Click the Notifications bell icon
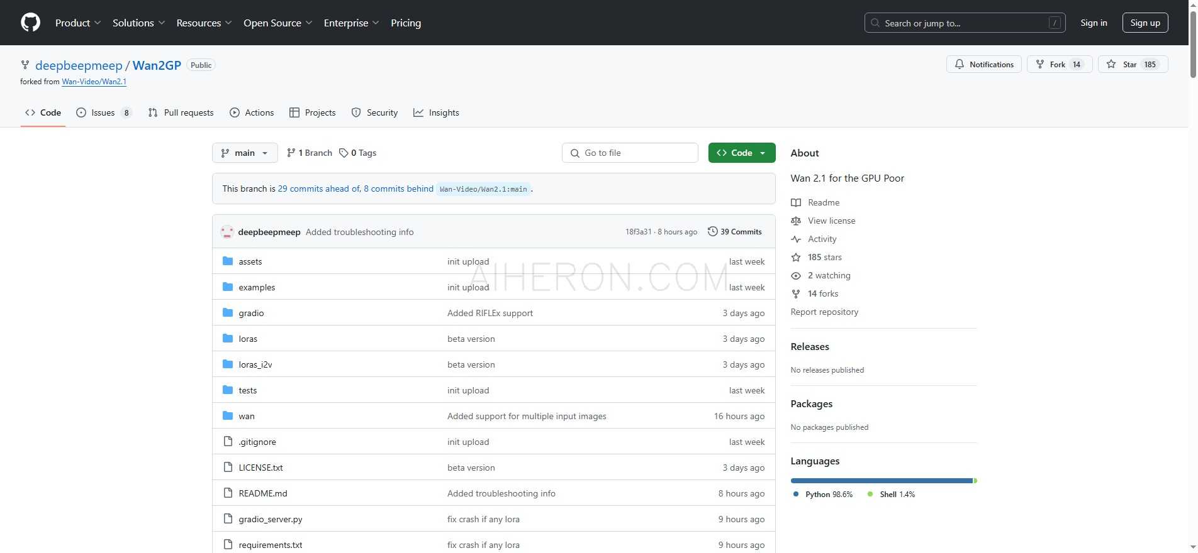The height and width of the screenshot is (553, 1198). tap(960, 64)
